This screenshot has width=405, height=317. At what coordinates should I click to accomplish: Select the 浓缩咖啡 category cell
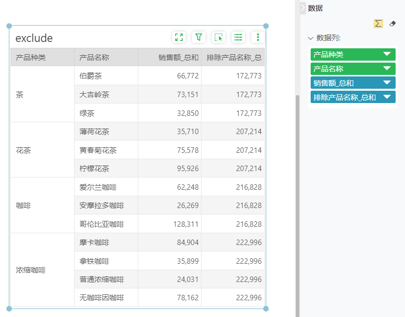[x=42, y=270]
